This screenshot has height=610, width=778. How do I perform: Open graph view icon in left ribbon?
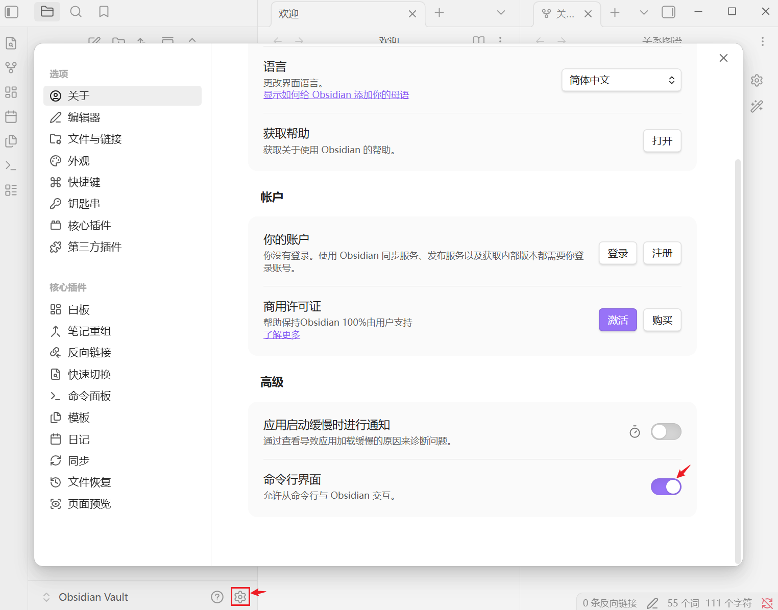click(x=11, y=67)
